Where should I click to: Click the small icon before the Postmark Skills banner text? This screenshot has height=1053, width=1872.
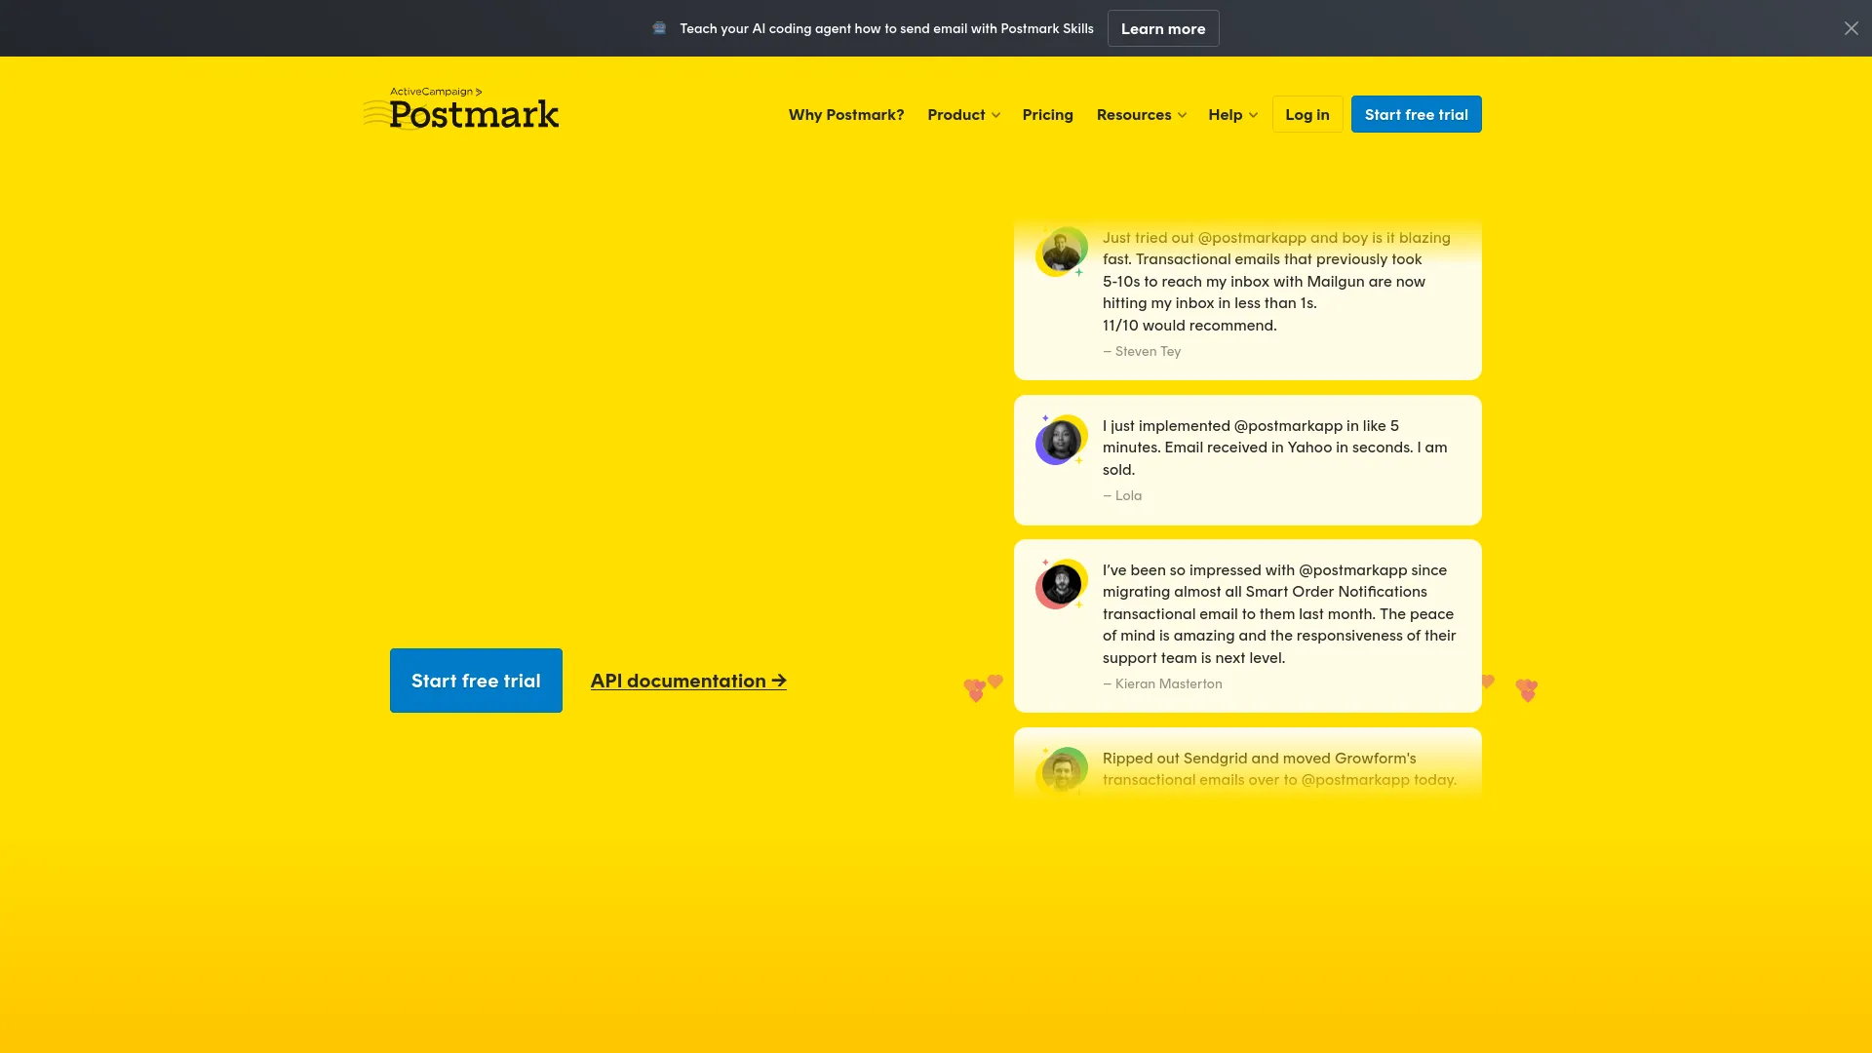click(659, 28)
